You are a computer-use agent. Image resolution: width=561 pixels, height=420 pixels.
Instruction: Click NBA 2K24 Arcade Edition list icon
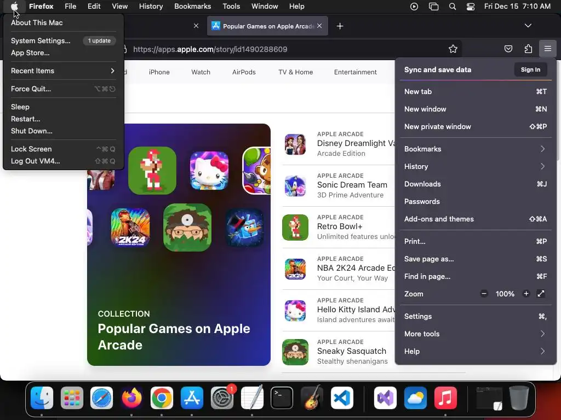tap(295, 269)
